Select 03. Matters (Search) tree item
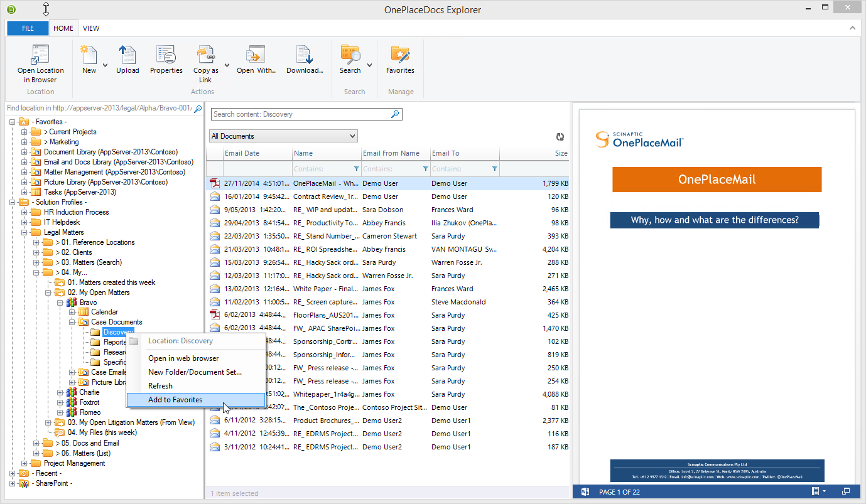The height and width of the screenshot is (504, 866). (89, 262)
